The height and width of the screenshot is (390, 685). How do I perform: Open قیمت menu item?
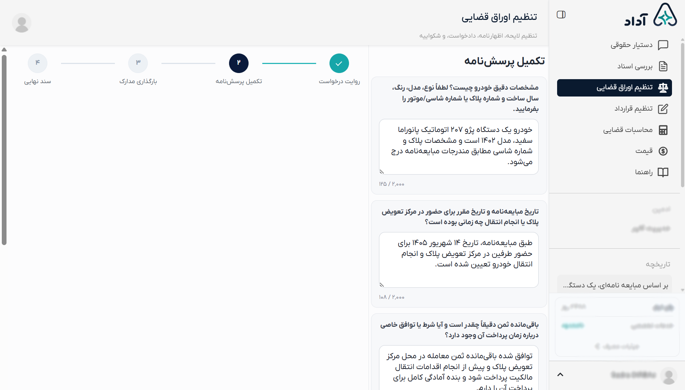(614, 151)
